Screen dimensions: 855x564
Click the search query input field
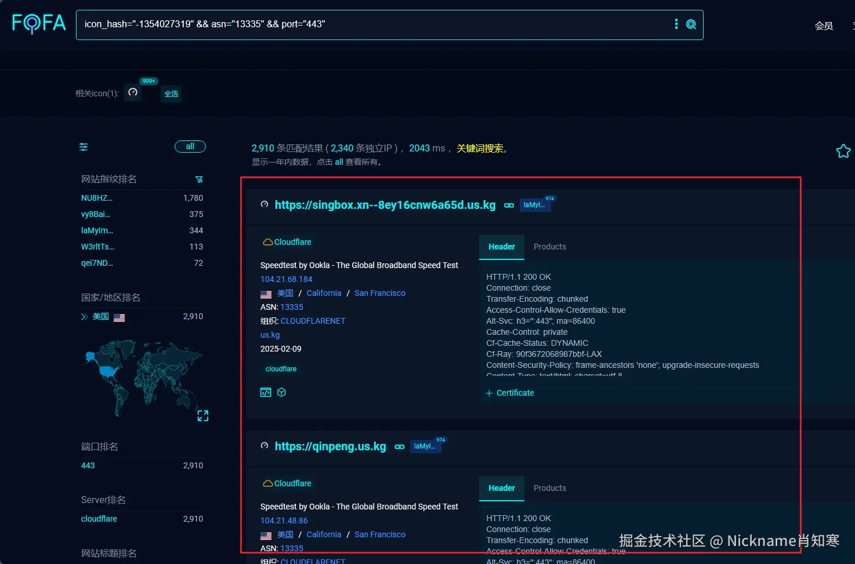tap(374, 24)
